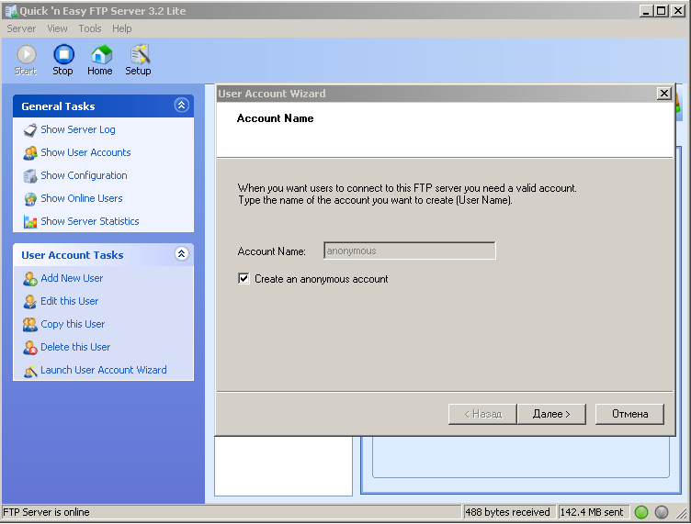The image size is (691, 524).
Task: Click the Edit this User icon
Action: coord(30,302)
